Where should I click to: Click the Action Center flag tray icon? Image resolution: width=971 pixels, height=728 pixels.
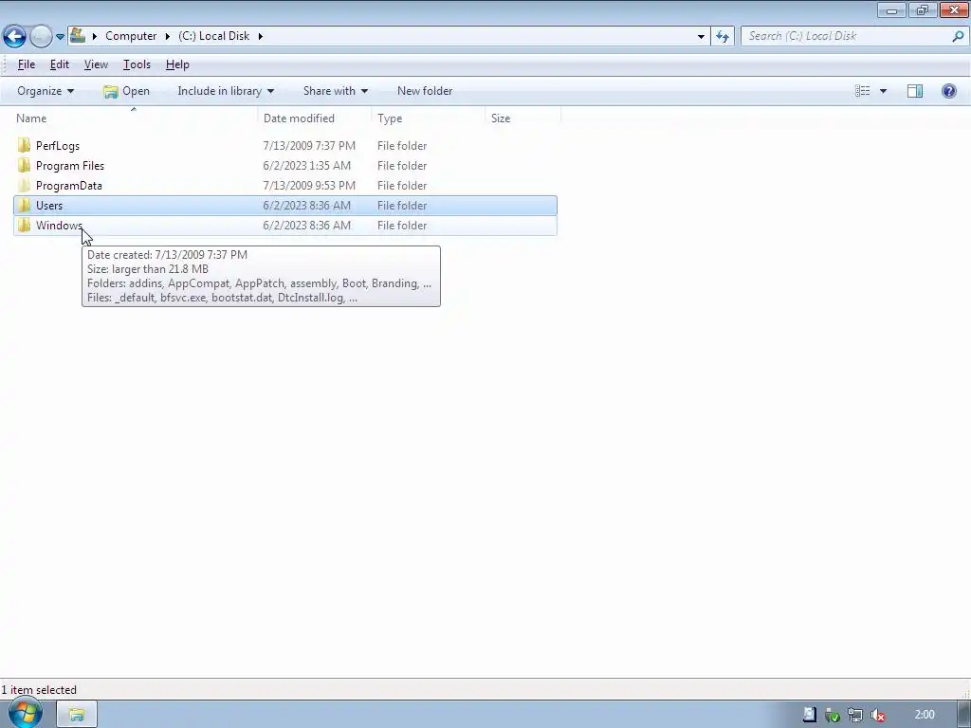pos(809,715)
